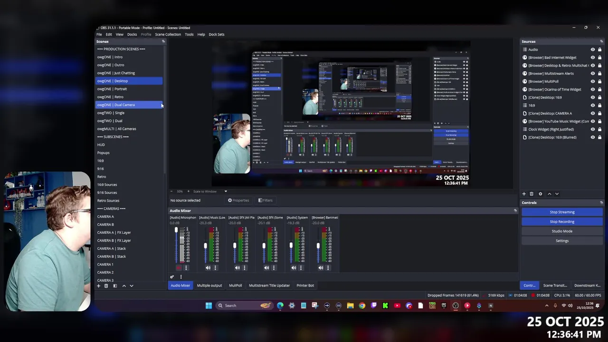
Task: Mute the Music audio channel
Action: 208,268
